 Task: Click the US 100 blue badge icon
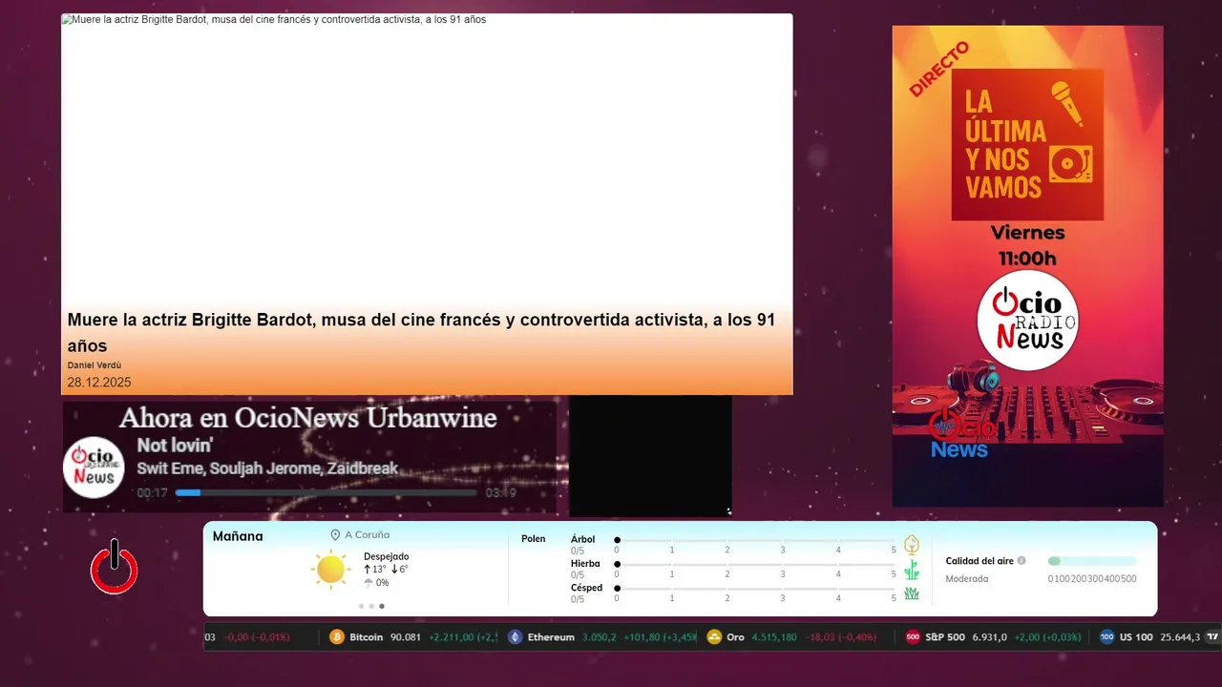[x=1107, y=637]
